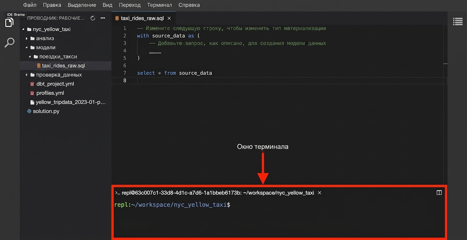Close the taxi_rides_raw.sql editor tab
467x240 pixels.
point(169,18)
